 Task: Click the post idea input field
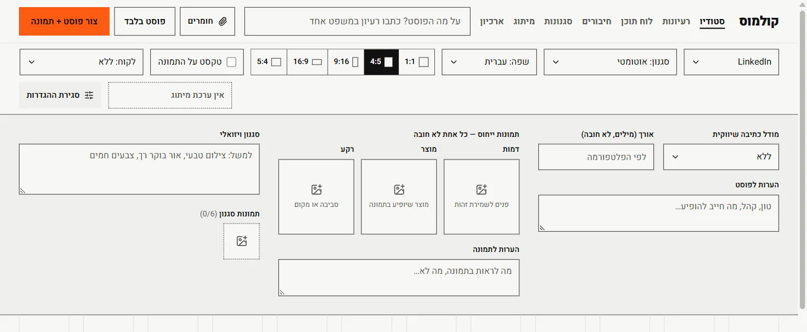(x=357, y=21)
